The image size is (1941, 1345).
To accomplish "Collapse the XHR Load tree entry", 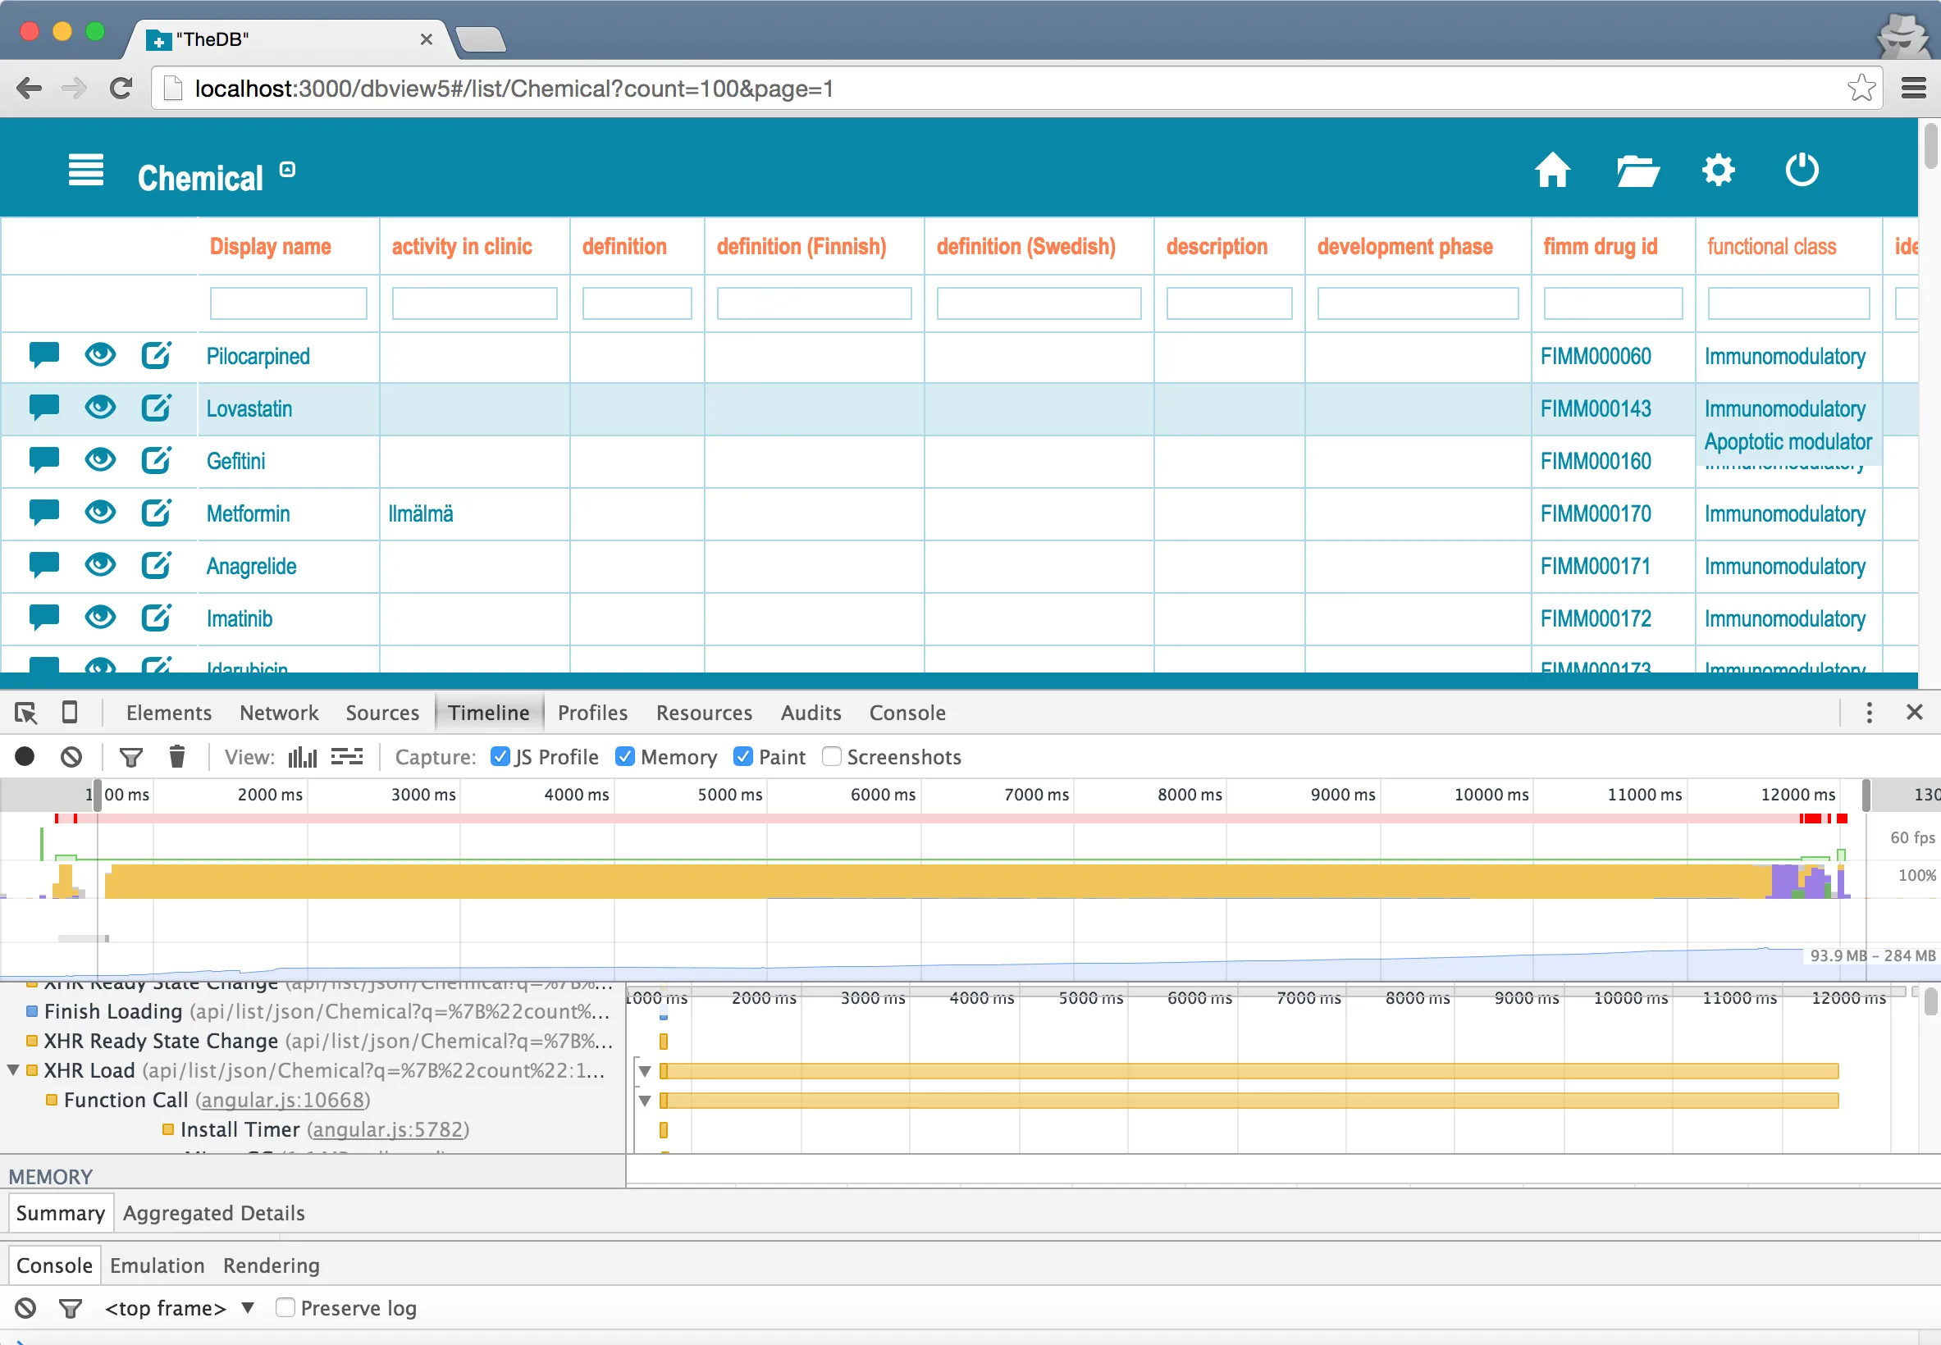I will tap(12, 1070).
